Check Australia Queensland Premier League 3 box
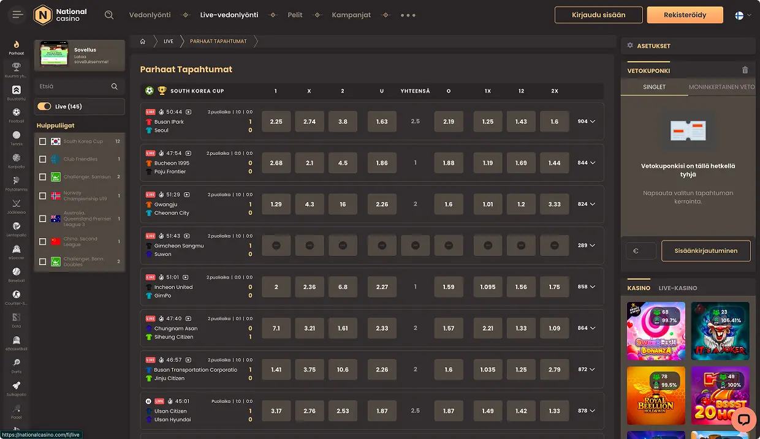Screen dimensions: 760x439 (x=42, y=219)
